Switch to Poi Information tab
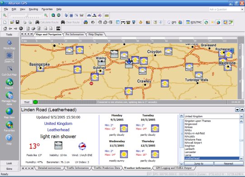 tap(75, 34)
